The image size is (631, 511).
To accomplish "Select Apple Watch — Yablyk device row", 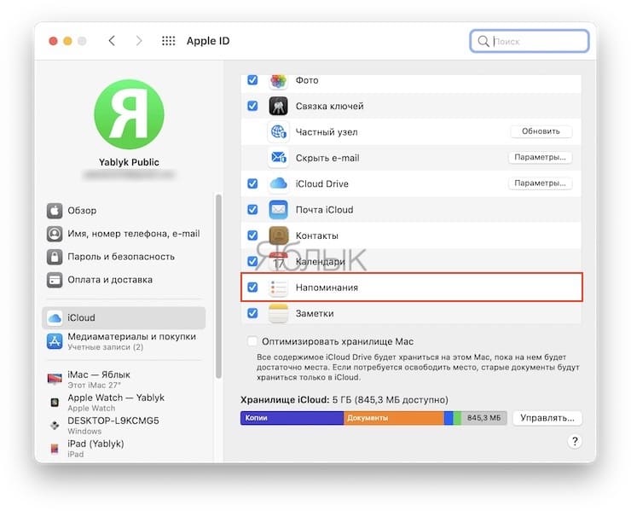I will 124,403.
